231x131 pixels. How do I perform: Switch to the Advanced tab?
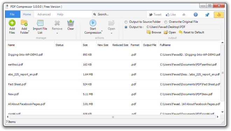(x=44, y=14)
